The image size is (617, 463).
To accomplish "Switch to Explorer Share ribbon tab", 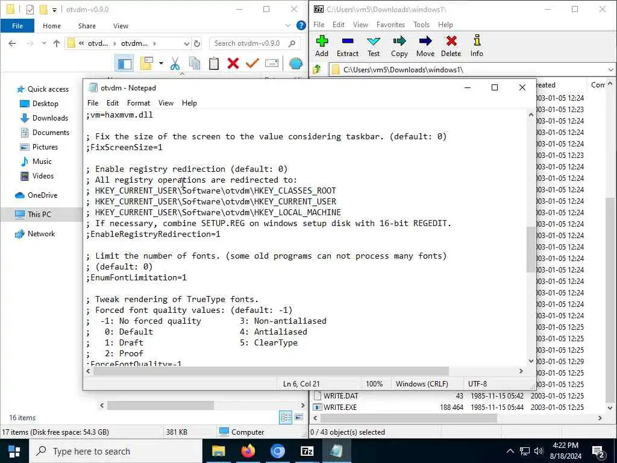I will (87, 25).
